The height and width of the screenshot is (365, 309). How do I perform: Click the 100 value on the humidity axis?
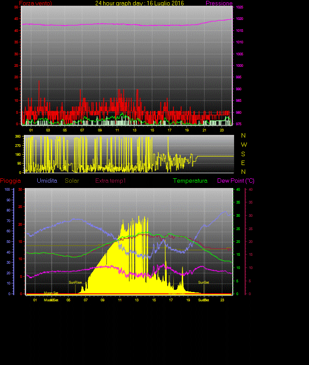point(8,189)
